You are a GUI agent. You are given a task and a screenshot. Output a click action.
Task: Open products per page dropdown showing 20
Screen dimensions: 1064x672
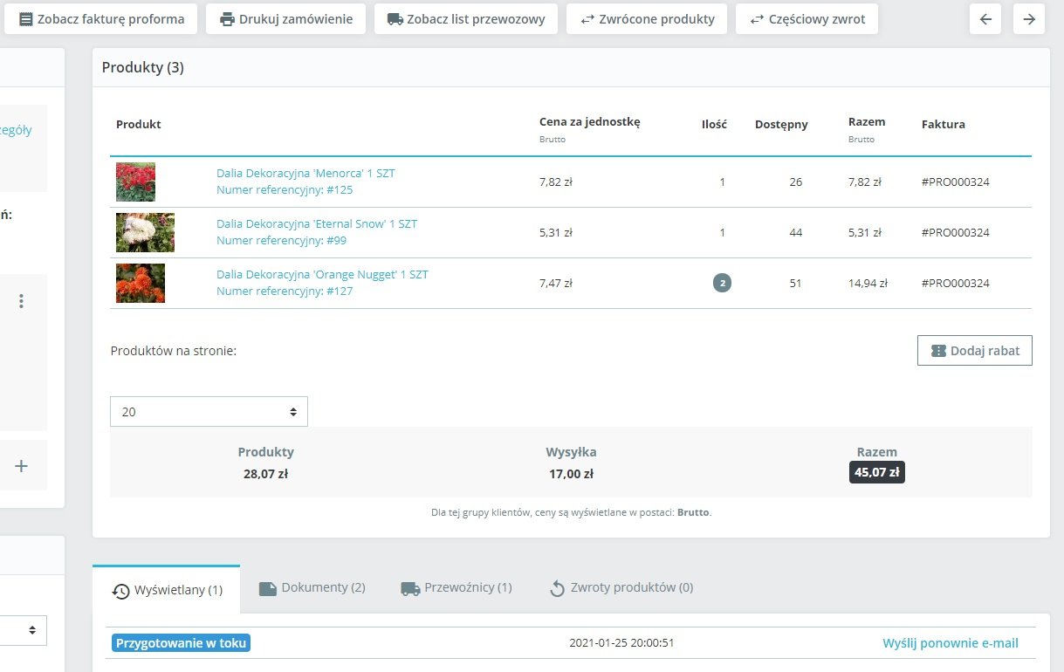[x=209, y=411]
